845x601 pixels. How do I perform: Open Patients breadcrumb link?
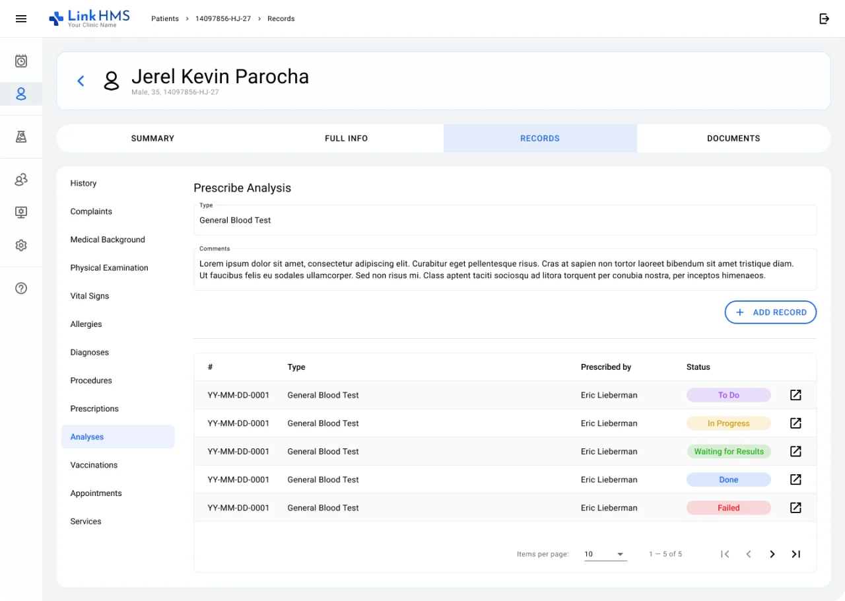pyautogui.click(x=165, y=18)
